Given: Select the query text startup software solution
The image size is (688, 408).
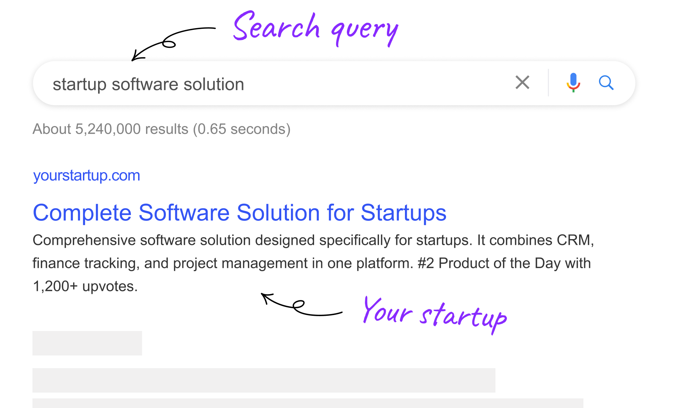Looking at the screenshot, I should [x=149, y=84].
